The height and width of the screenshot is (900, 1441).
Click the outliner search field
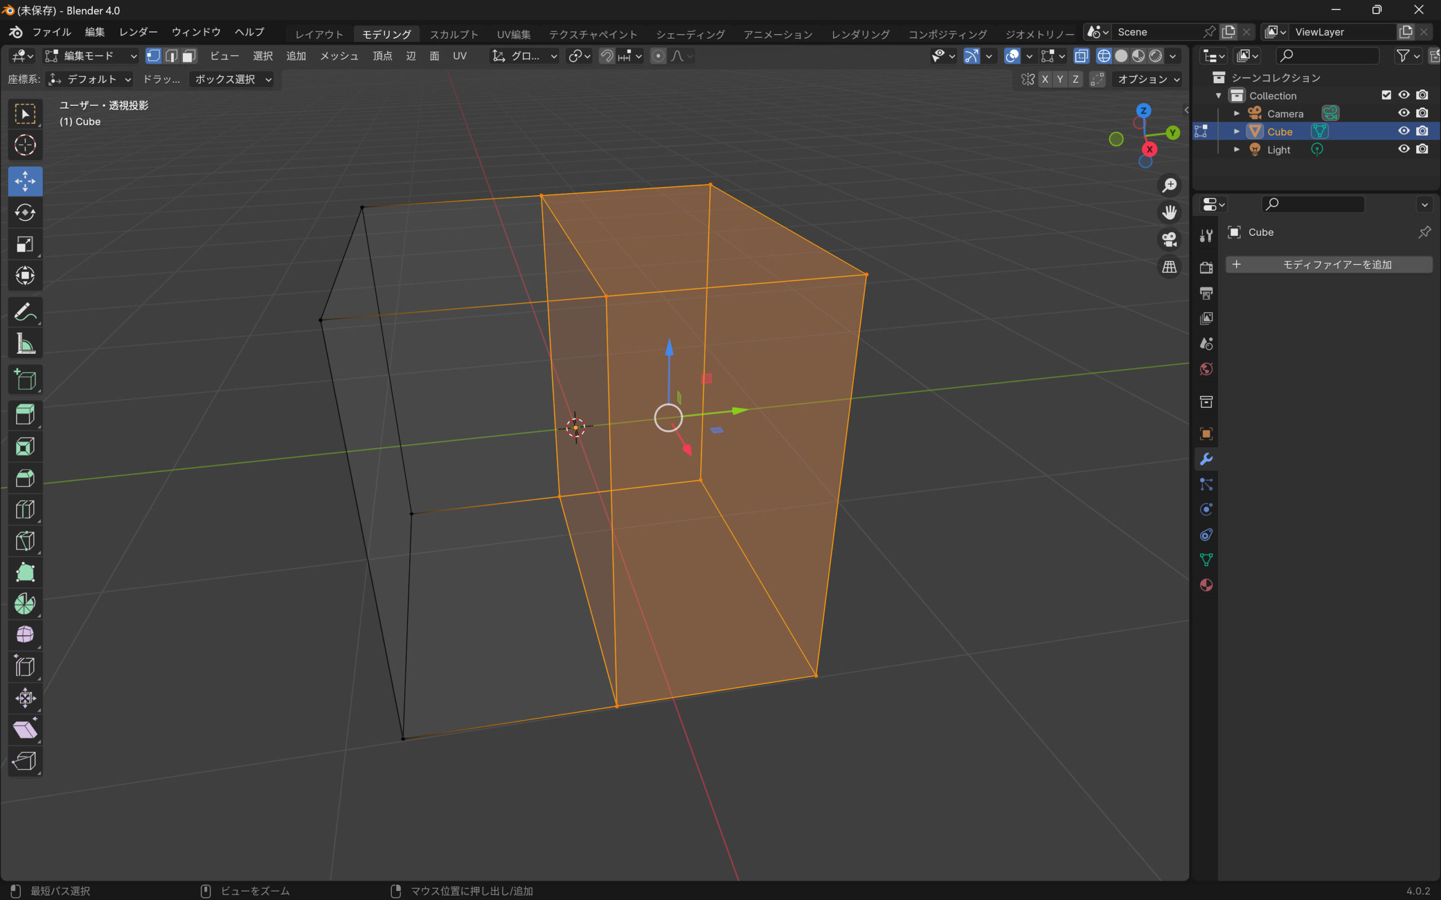click(1328, 55)
